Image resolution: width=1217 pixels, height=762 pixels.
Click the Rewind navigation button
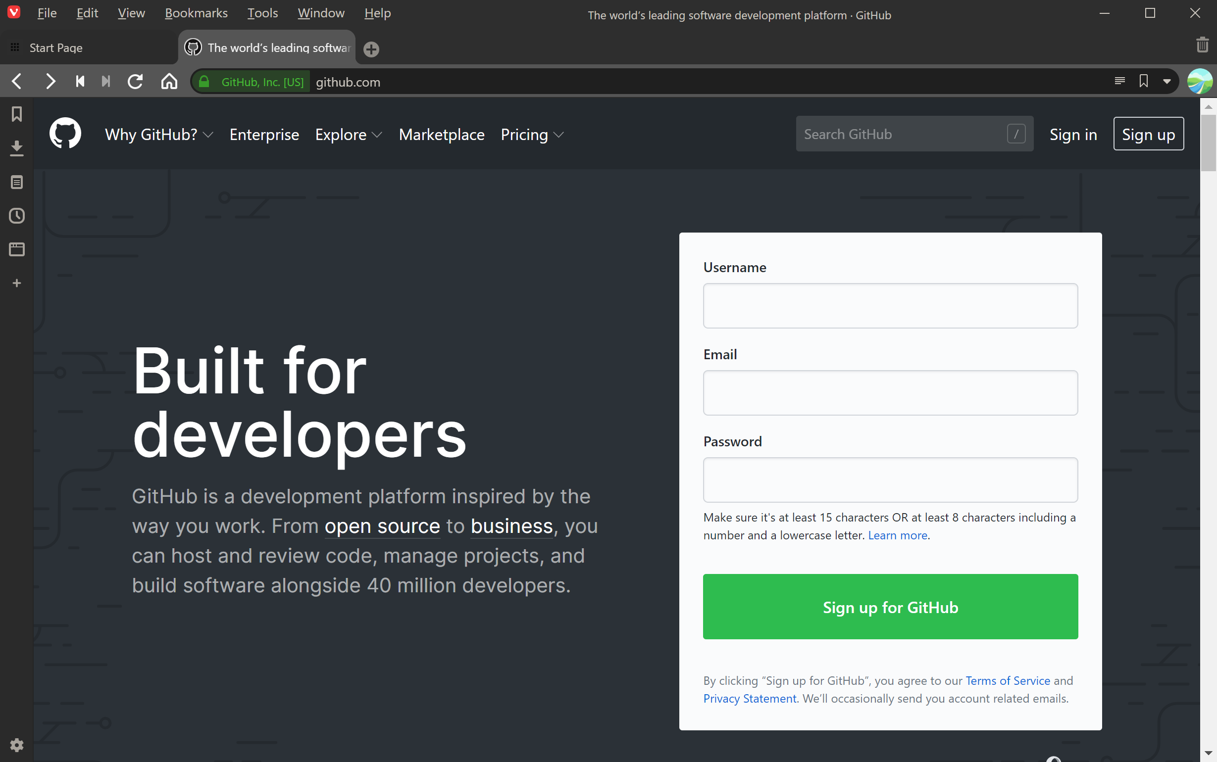[x=80, y=82]
